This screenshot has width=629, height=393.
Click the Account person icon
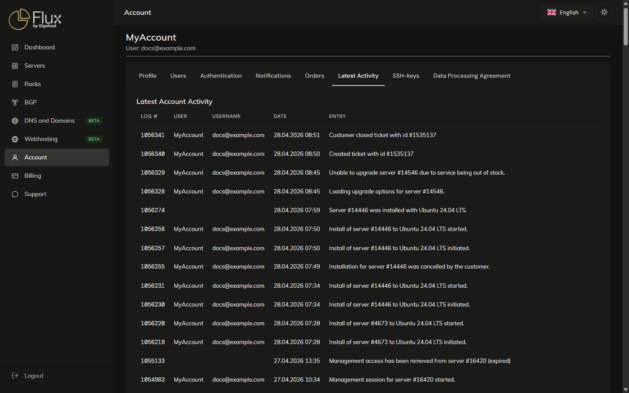pyautogui.click(x=15, y=157)
